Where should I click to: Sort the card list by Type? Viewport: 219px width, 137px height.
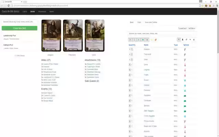pos(176,45)
